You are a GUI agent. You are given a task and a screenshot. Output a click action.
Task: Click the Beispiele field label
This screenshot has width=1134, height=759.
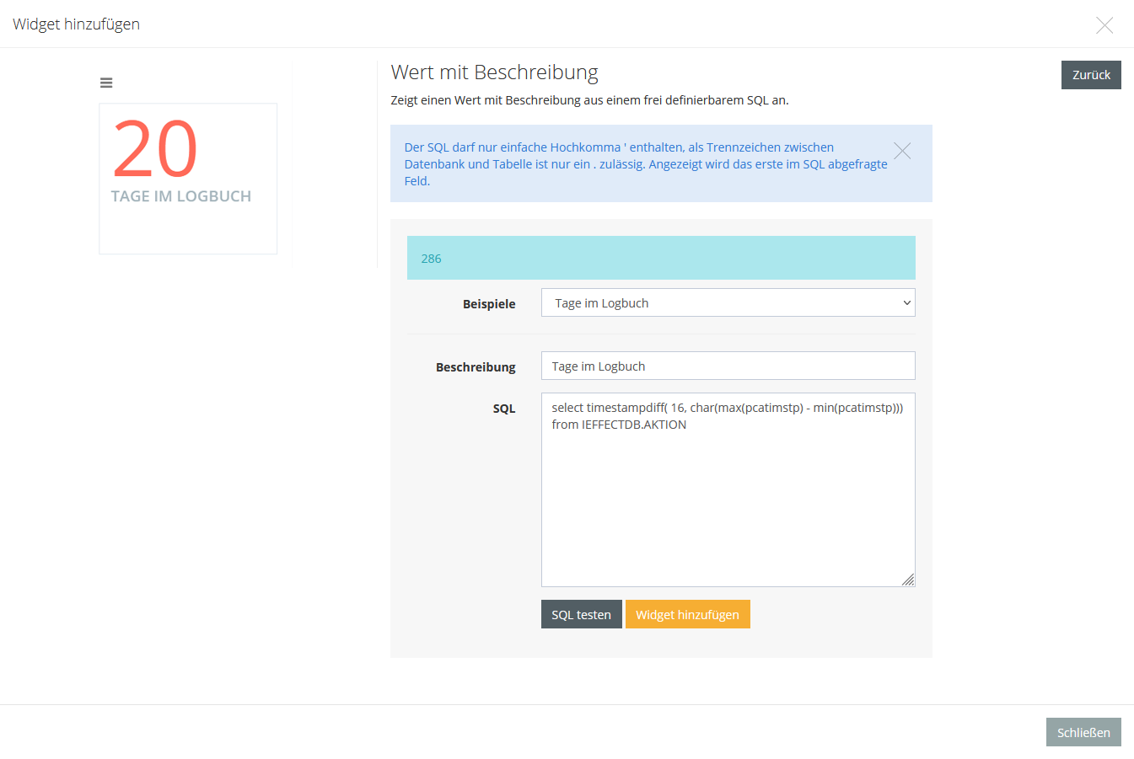[x=489, y=304]
